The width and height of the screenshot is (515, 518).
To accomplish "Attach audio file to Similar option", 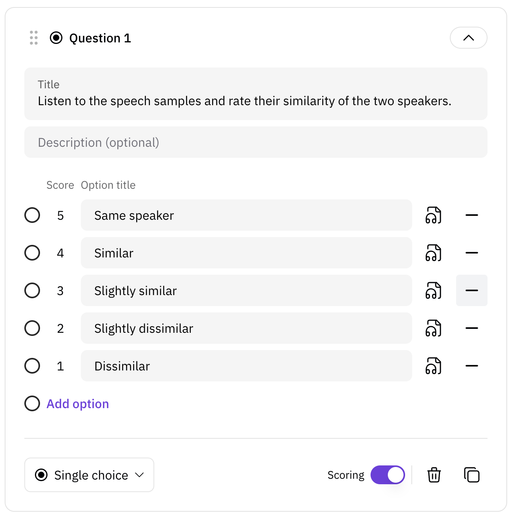I will tap(434, 253).
